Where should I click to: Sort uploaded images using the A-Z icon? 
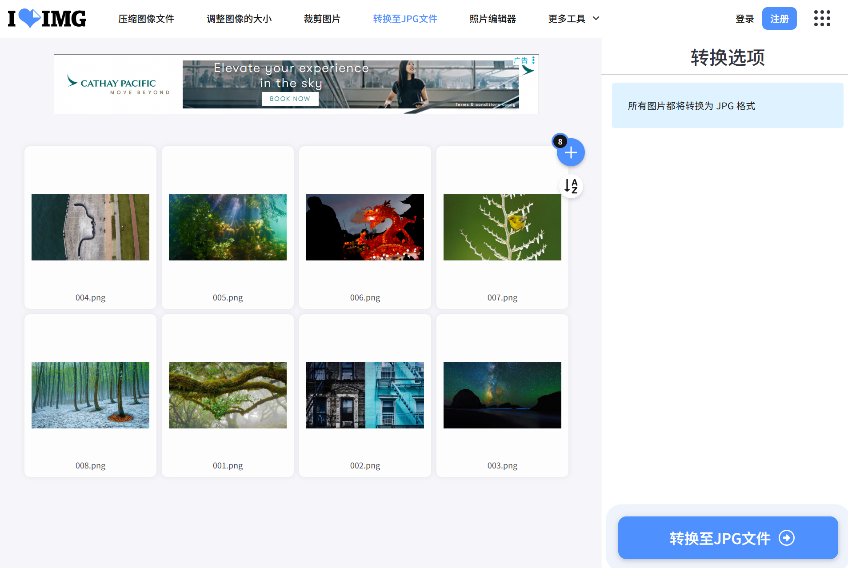point(571,186)
